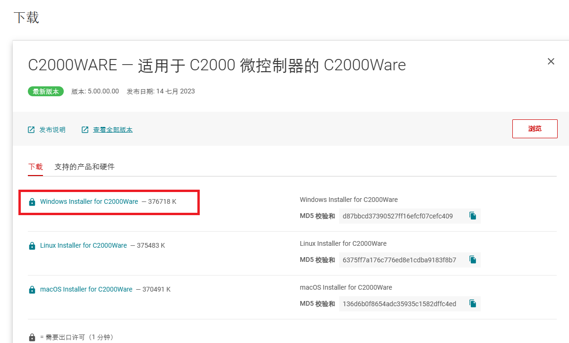This screenshot has height=343, width=569.
Task: Click the C2000WARE dialog title heading
Action: pos(217,65)
